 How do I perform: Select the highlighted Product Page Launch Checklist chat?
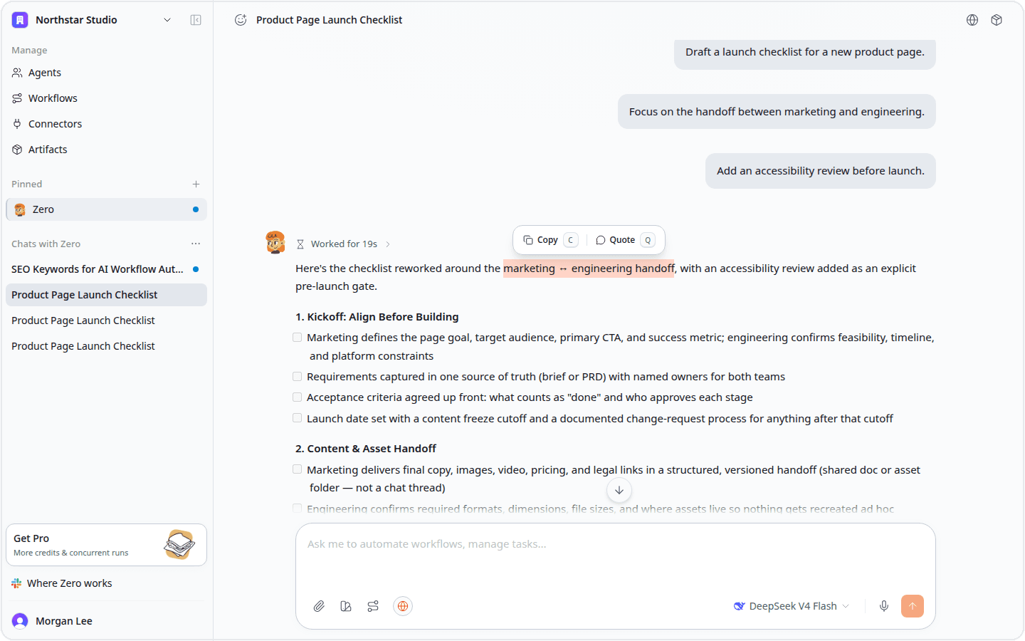tap(107, 295)
